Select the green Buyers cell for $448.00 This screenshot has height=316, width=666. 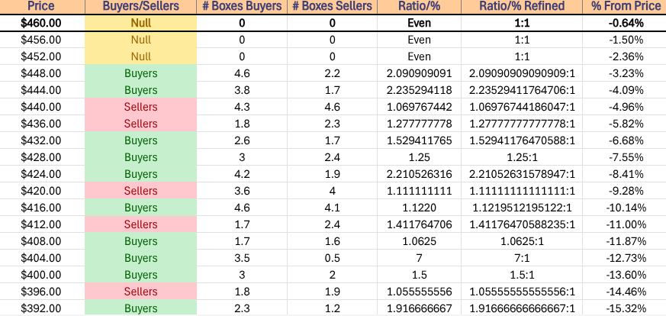[x=141, y=73]
